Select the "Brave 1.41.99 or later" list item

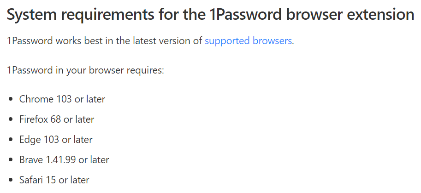coord(64,159)
